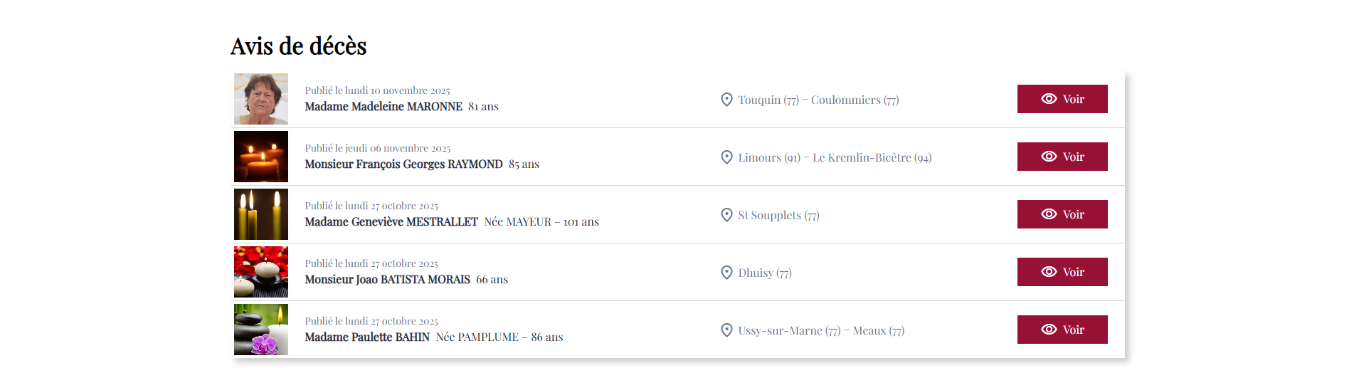The width and height of the screenshot is (1354, 368).
Task: Click Voir button for Paulette BAHIN
Action: pyautogui.click(x=1062, y=330)
